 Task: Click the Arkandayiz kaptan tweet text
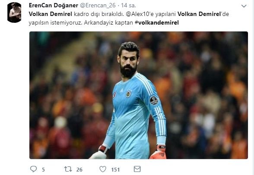108,22
